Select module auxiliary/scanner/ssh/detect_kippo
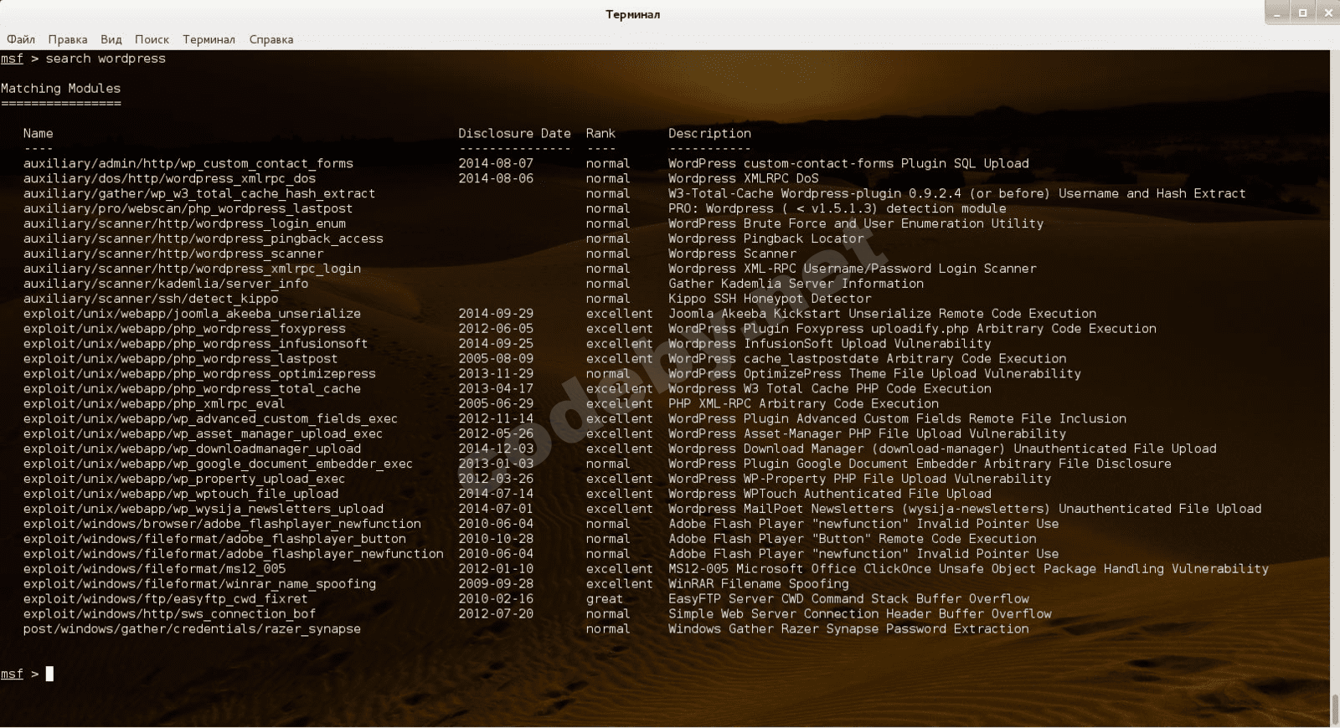The image size is (1340, 728). [x=151, y=300]
